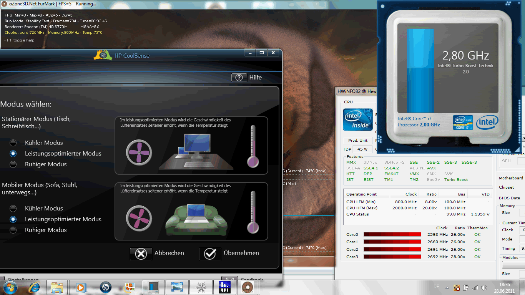Click the desk computer illustration
525x295 pixels.
point(196,152)
